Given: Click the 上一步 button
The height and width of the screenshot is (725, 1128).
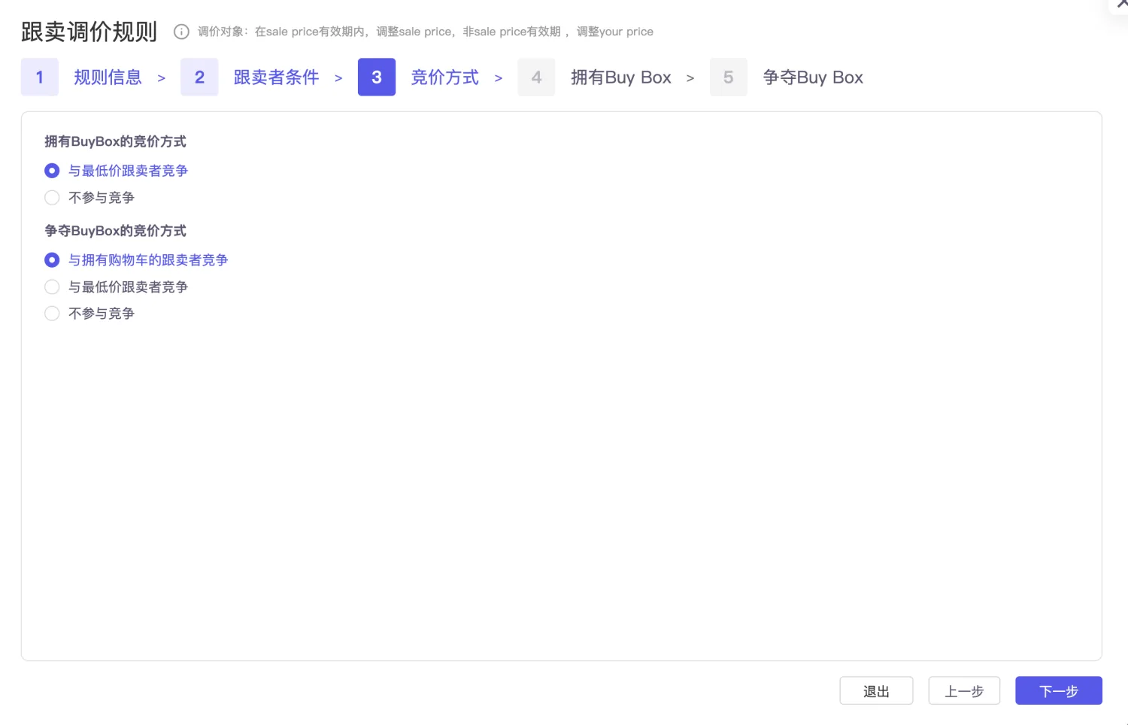Looking at the screenshot, I should [x=964, y=690].
